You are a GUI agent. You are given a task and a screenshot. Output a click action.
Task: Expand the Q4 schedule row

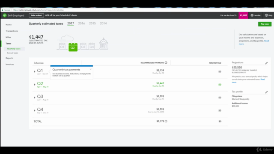[35, 110]
